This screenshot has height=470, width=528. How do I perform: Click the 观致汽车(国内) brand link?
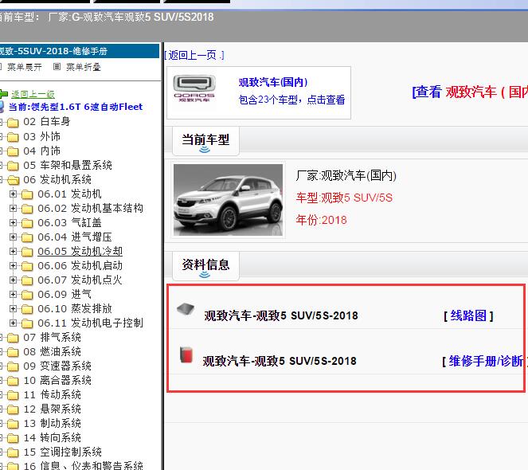coord(273,82)
